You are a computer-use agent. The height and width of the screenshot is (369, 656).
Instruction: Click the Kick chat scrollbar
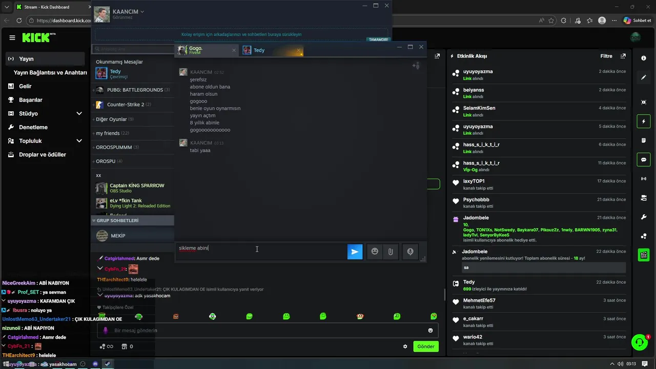click(x=445, y=295)
